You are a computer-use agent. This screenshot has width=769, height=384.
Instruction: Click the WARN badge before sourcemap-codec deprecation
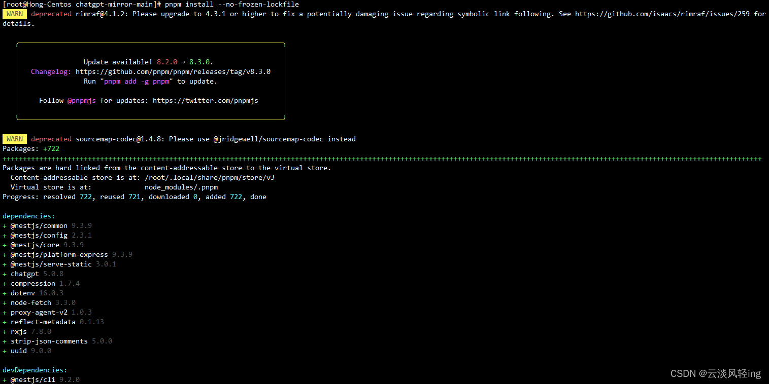[x=15, y=139]
